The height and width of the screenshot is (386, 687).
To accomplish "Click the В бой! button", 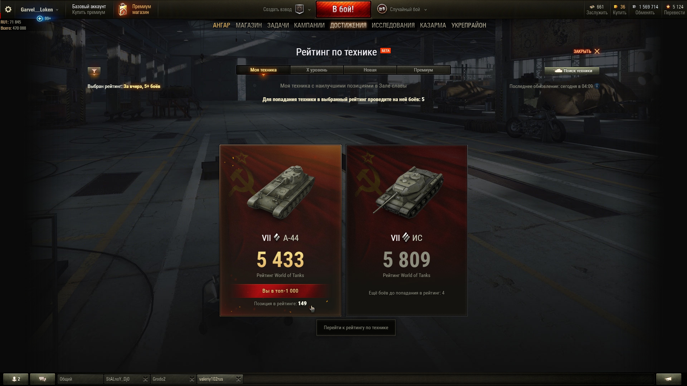I will click(343, 9).
